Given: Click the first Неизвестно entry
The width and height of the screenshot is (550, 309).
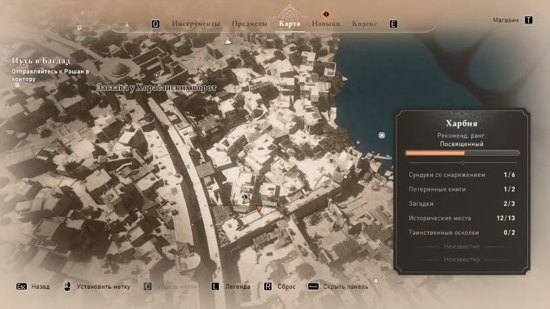Looking at the screenshot, I should click(462, 246).
